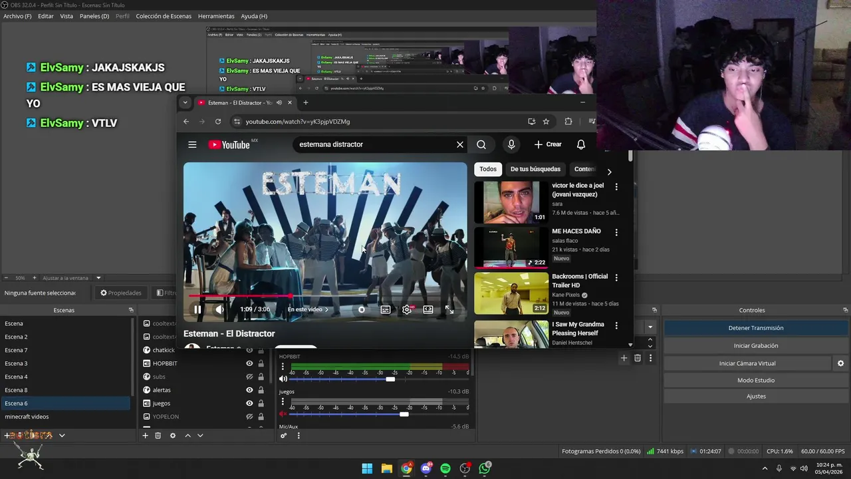Mute the YouTube player volume icon
851x479 pixels.
pyautogui.click(x=219, y=309)
